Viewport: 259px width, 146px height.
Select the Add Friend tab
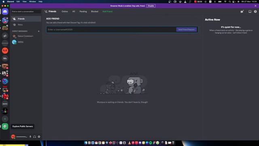(x=107, y=11)
